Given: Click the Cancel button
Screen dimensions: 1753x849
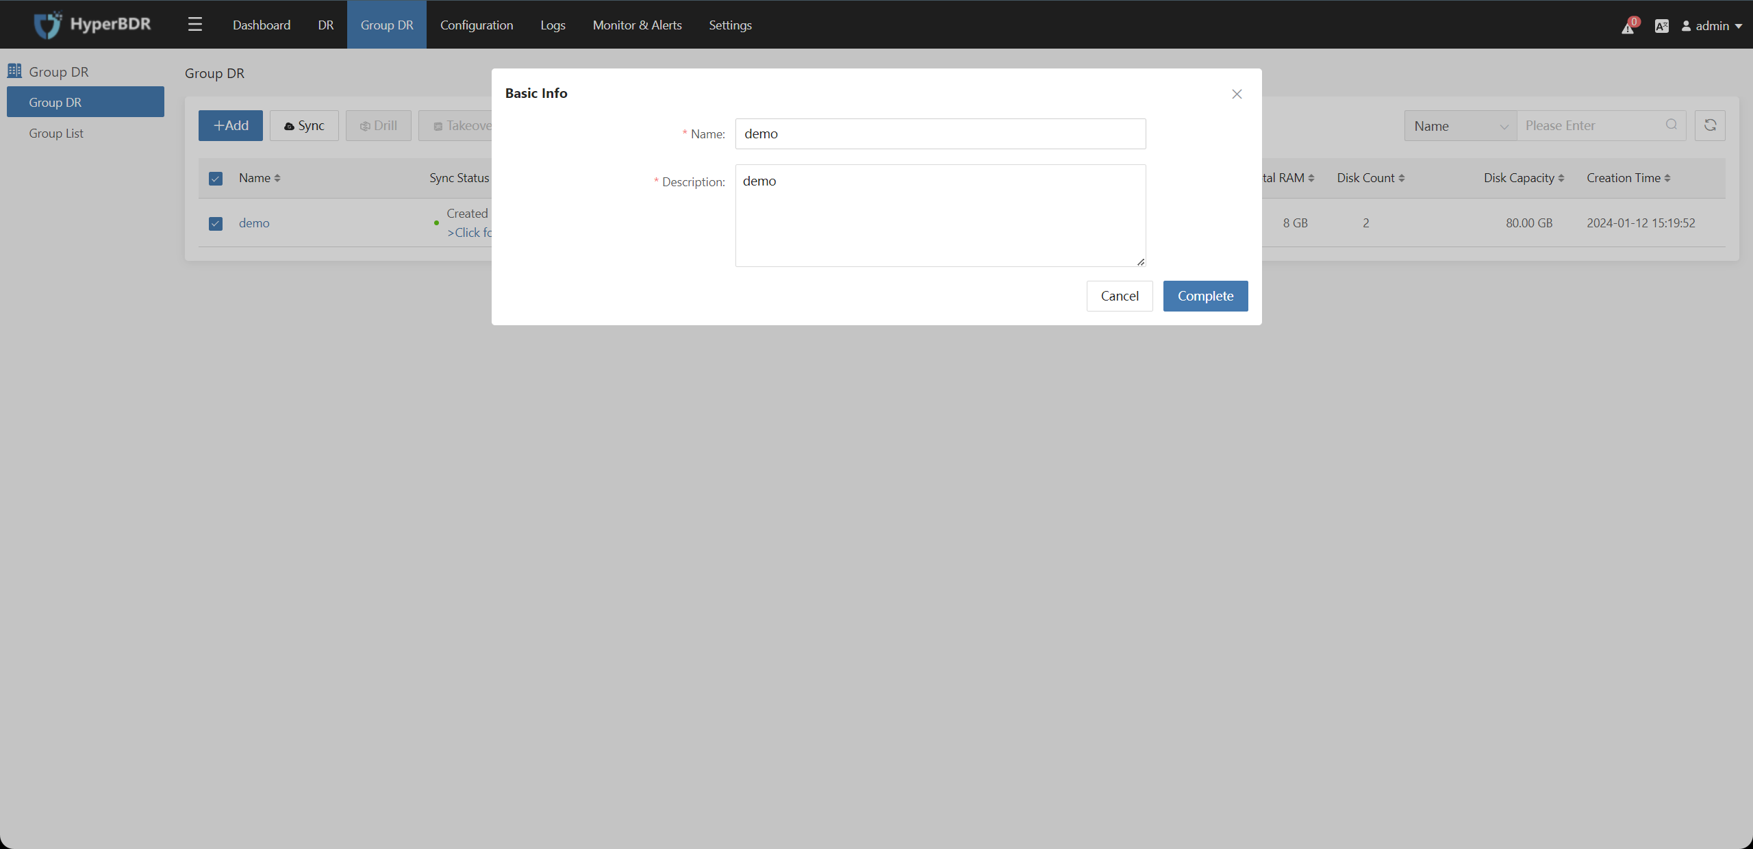Looking at the screenshot, I should click(x=1119, y=295).
